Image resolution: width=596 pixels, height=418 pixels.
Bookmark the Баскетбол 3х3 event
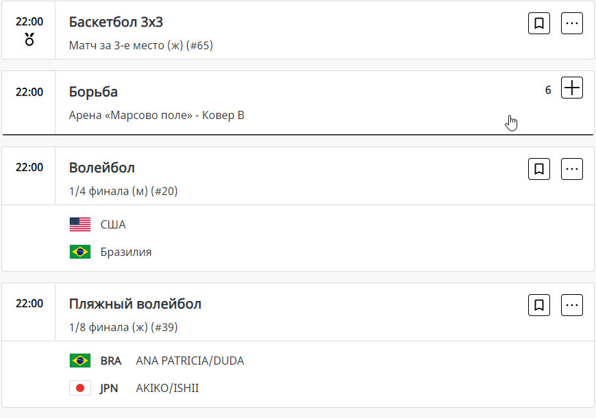(x=539, y=23)
